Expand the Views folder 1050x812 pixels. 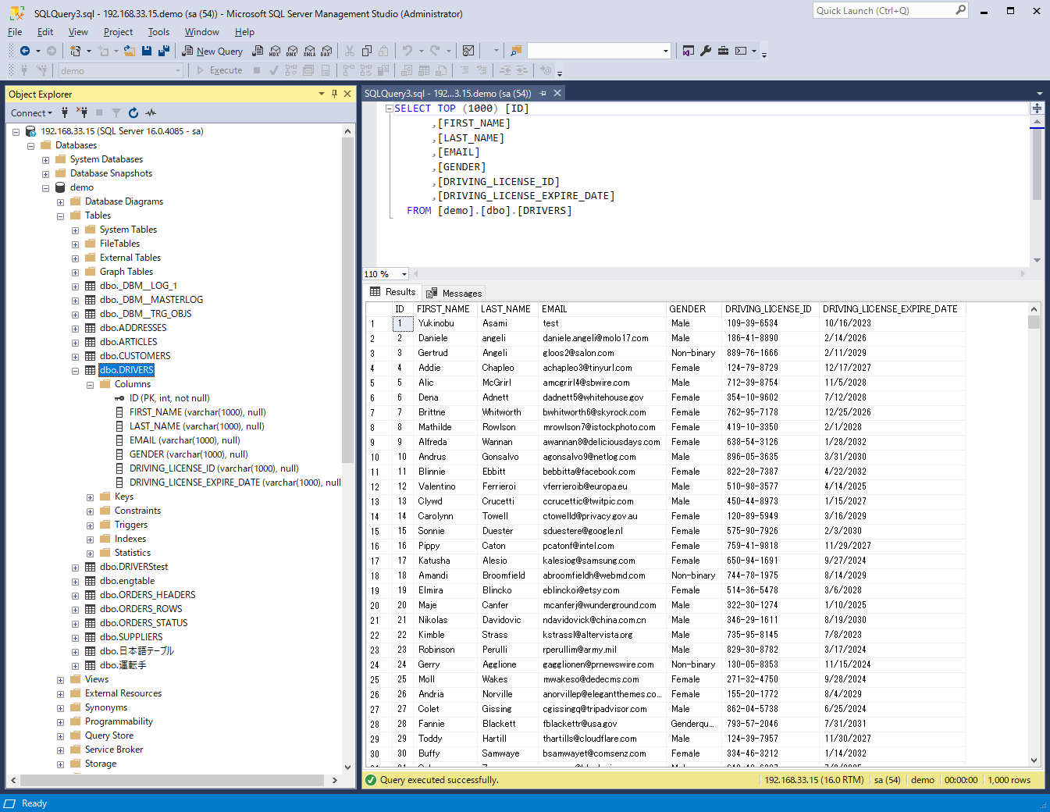pos(60,680)
